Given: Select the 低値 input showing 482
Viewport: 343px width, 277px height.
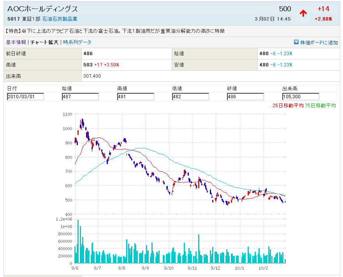Looking at the screenshot, I should tap(190, 97).
